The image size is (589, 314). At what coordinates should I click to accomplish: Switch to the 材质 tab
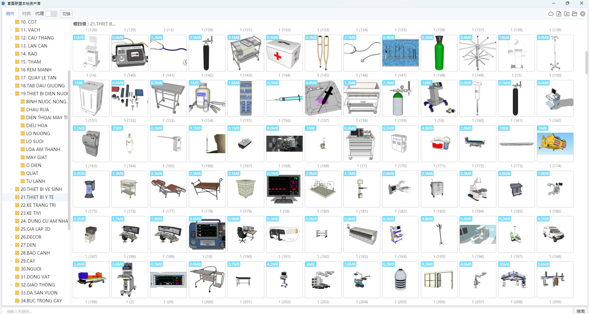point(26,14)
